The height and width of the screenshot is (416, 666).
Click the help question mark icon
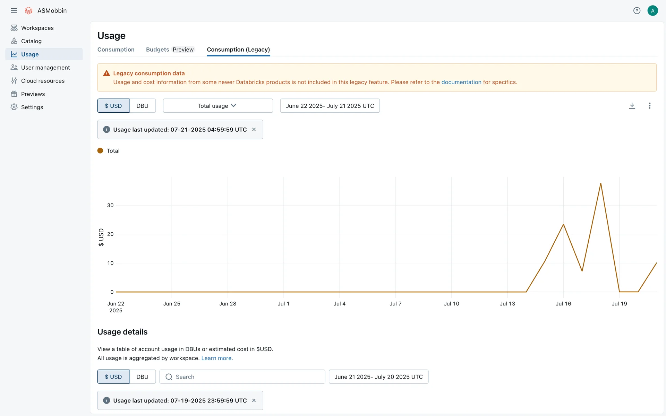click(637, 11)
